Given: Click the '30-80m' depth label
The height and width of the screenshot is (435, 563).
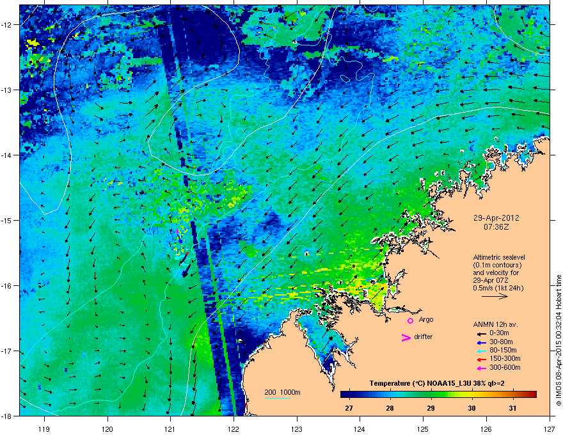Looking at the screenshot, I should pos(501,342).
